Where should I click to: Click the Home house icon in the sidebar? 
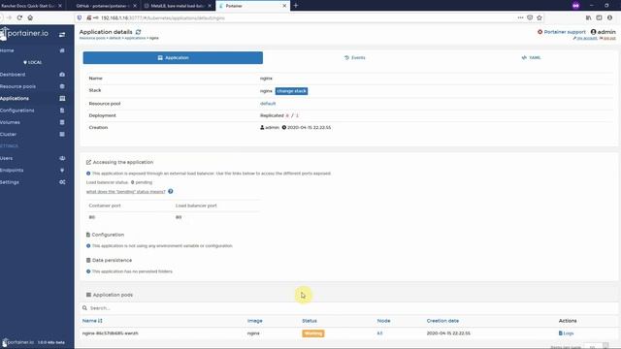point(62,50)
